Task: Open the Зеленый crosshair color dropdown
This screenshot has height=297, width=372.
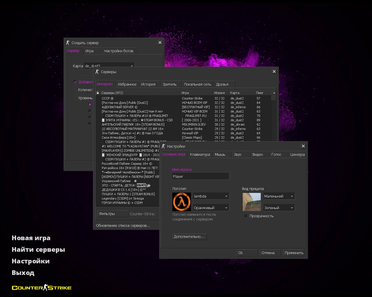Action: (x=279, y=208)
